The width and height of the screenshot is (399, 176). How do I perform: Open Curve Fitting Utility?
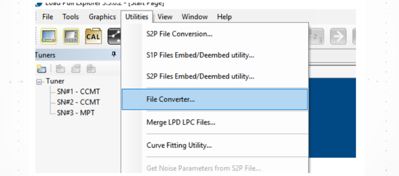pyautogui.click(x=179, y=145)
